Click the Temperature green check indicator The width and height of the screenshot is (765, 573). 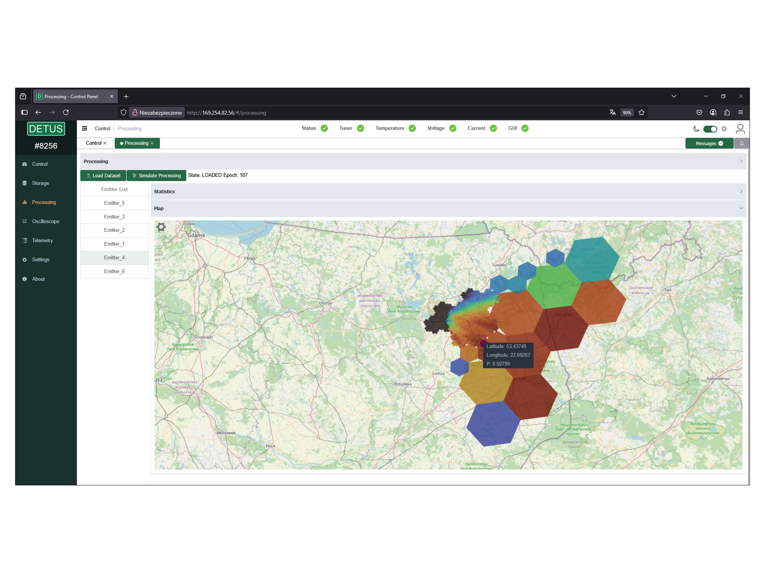(x=412, y=128)
